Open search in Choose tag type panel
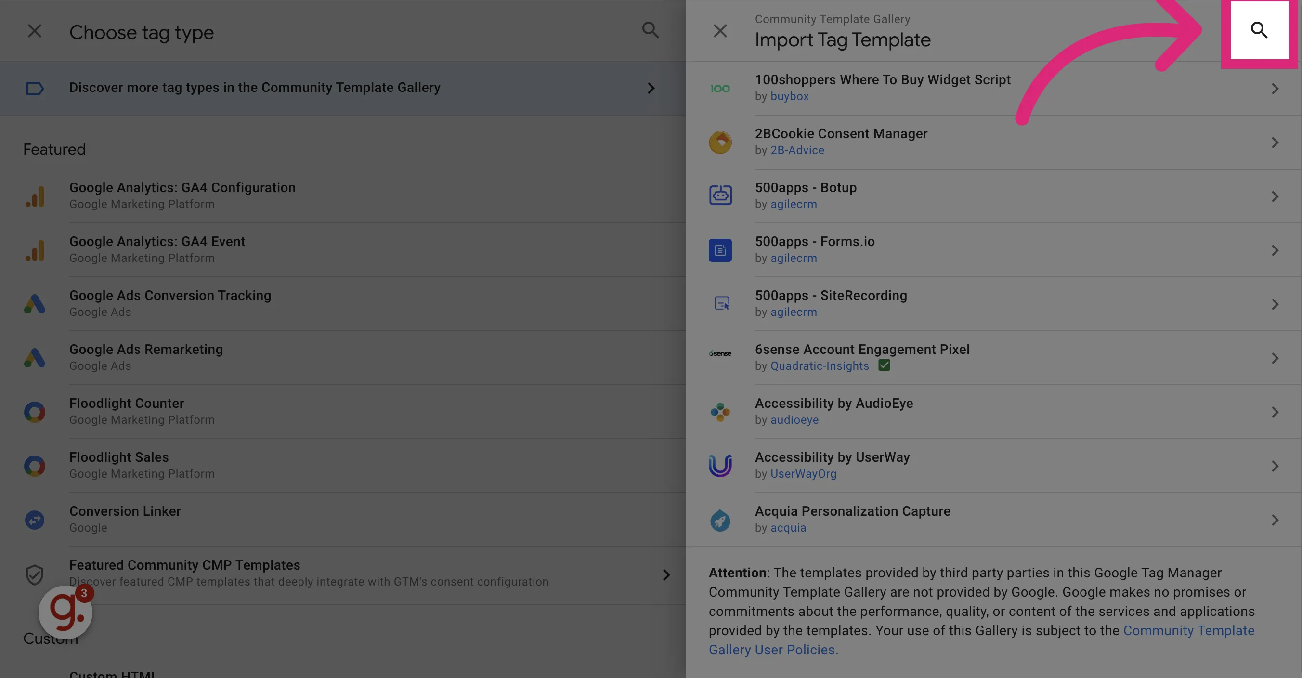 (650, 30)
